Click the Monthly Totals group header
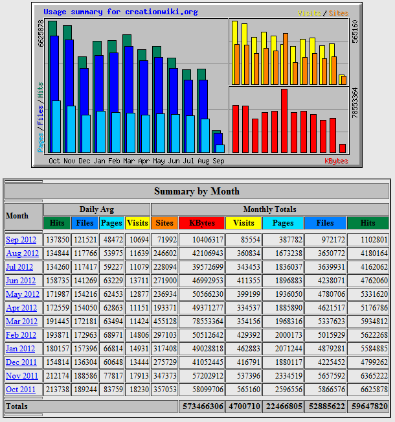Image resolution: width=395 pixels, height=422 pixels. [x=270, y=209]
